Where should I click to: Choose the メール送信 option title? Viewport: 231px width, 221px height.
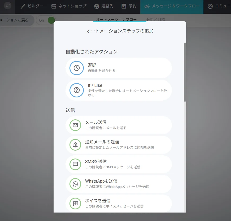pyautogui.click(x=96, y=122)
